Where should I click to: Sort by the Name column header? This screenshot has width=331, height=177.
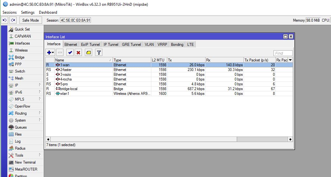tap(84, 60)
